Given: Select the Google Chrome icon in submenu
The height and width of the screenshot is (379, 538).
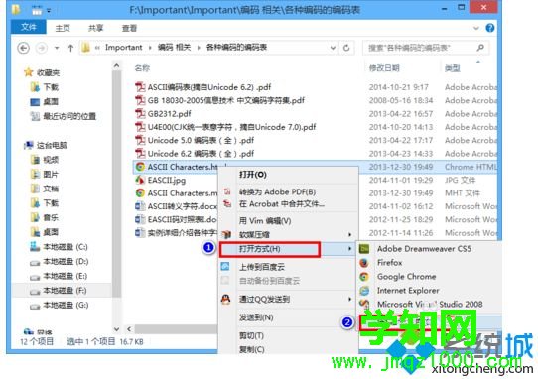Looking at the screenshot, I should (364, 277).
